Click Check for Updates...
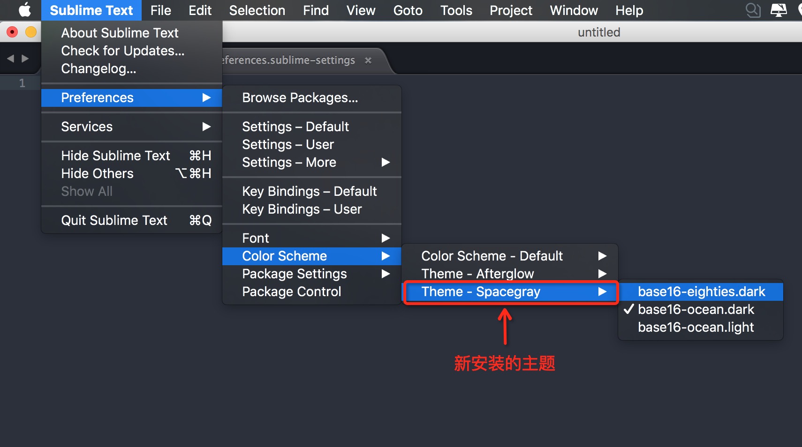The image size is (802, 447). 122,51
